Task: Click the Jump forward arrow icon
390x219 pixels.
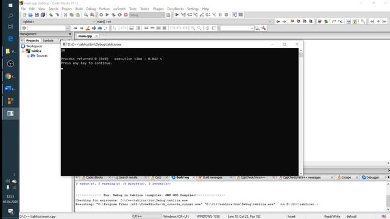Action: pyautogui.click(x=284, y=22)
